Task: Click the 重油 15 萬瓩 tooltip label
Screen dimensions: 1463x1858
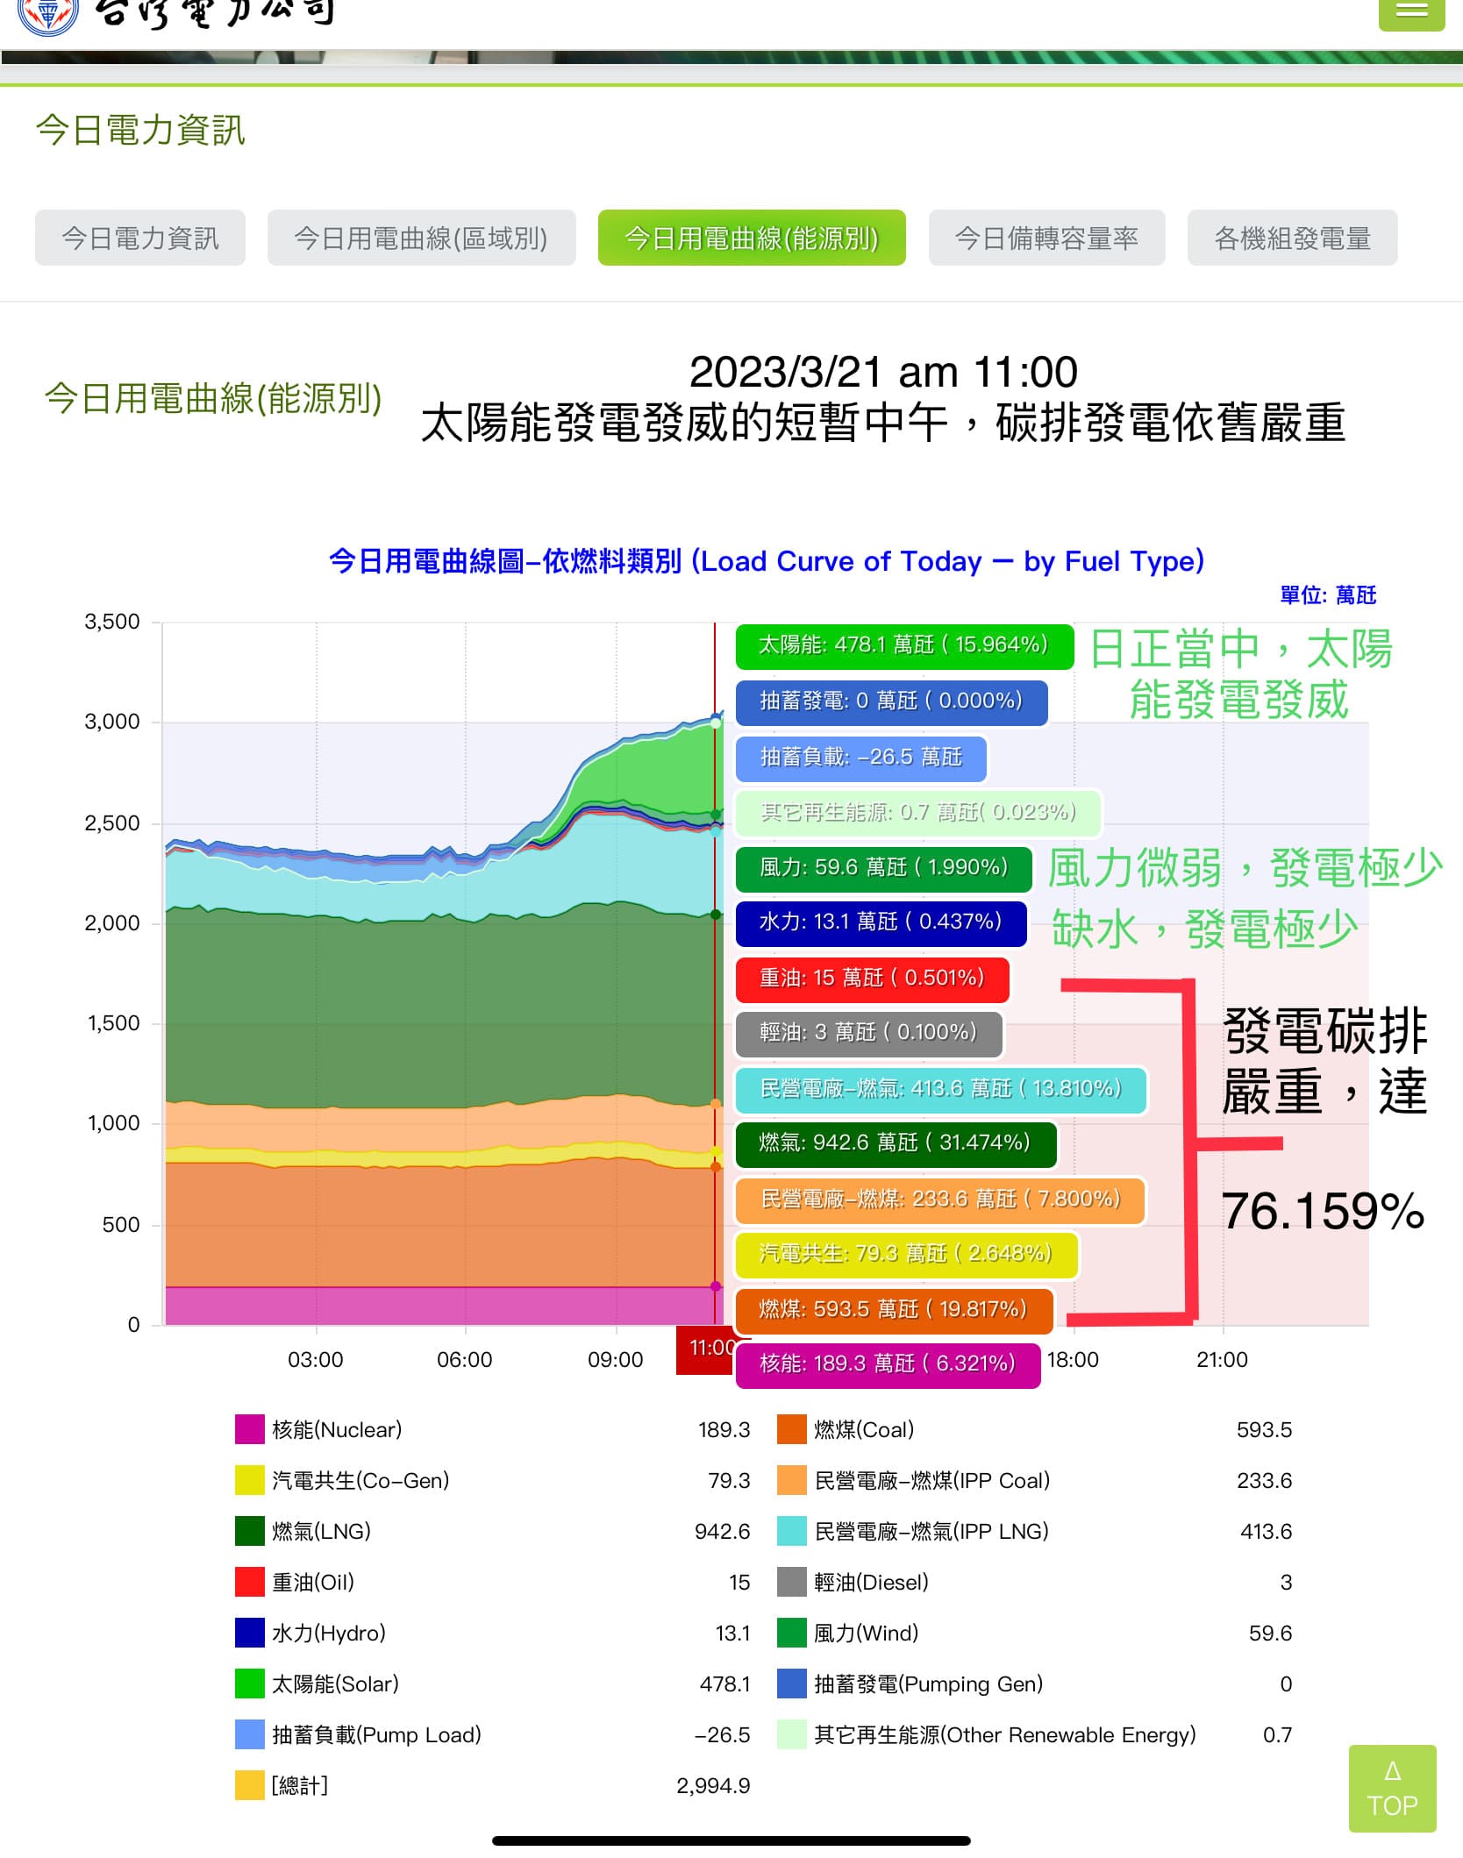Action: click(872, 979)
